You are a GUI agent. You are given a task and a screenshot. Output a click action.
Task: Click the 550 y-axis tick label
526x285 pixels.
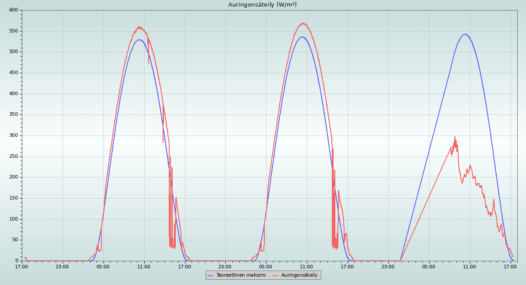(x=13, y=31)
